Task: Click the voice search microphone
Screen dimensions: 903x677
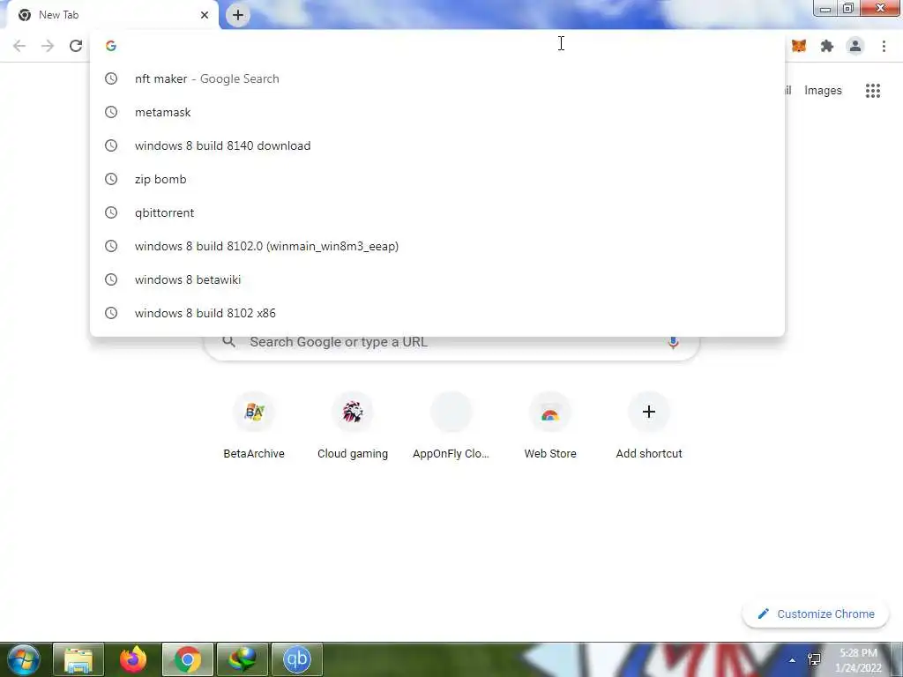Action: [673, 342]
